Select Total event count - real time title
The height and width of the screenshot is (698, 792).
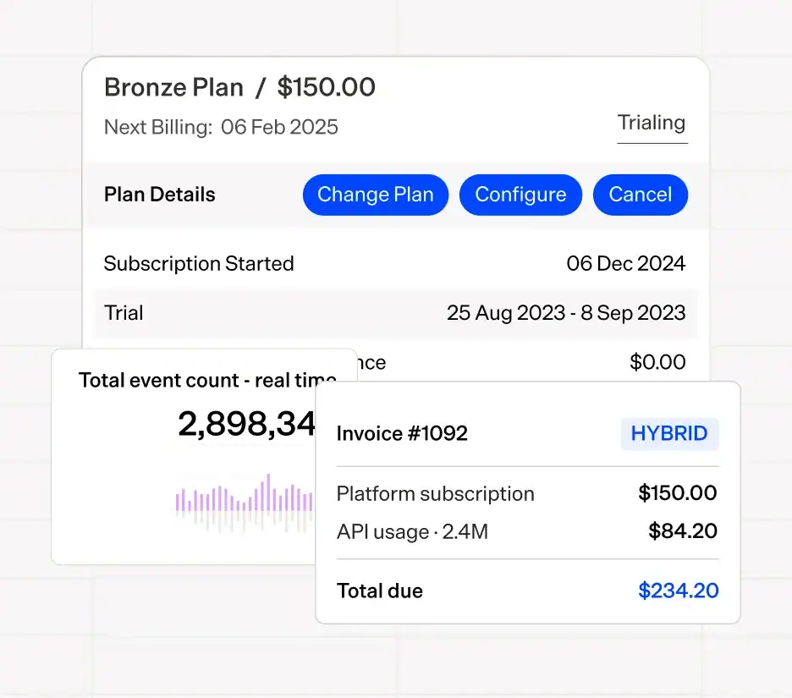207,381
